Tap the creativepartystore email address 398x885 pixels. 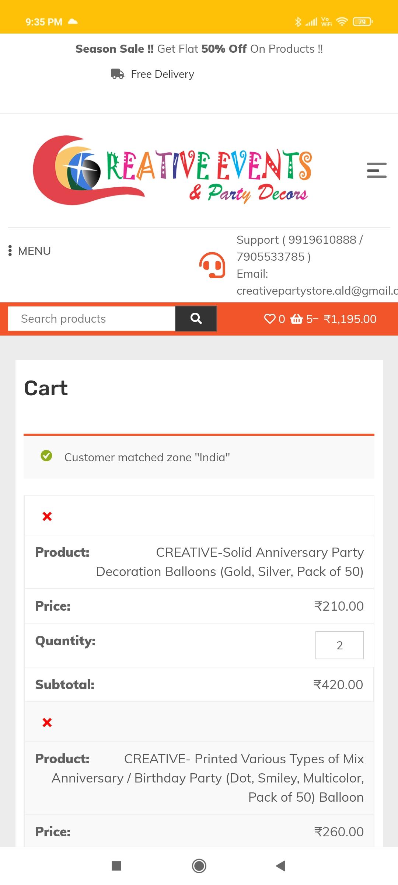[x=317, y=291]
